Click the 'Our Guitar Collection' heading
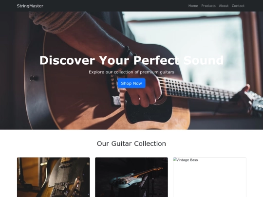 [x=131, y=143]
